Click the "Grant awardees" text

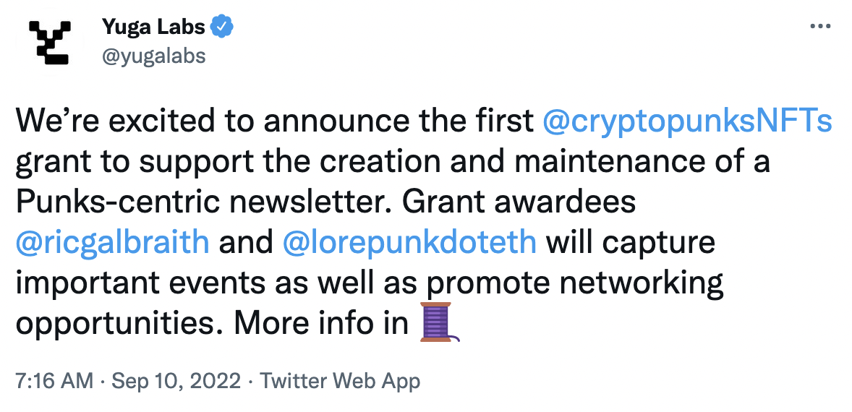pos(519,202)
